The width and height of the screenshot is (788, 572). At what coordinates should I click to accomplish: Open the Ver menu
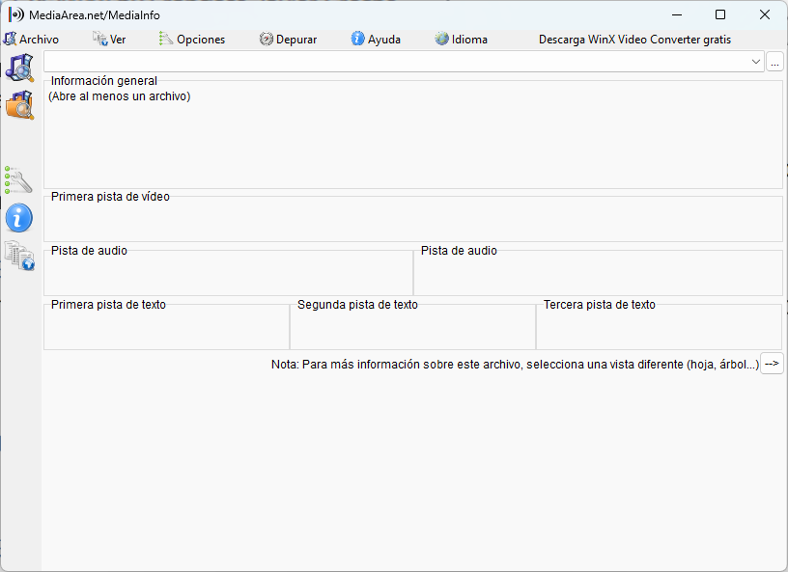click(109, 40)
